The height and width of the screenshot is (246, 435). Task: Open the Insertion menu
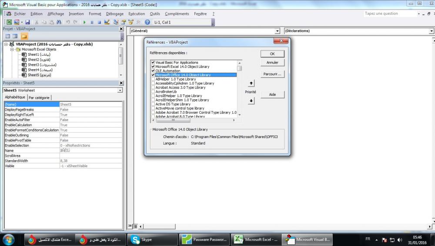pyautogui.click(x=76, y=13)
